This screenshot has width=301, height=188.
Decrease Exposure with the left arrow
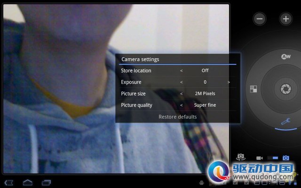point(181,82)
